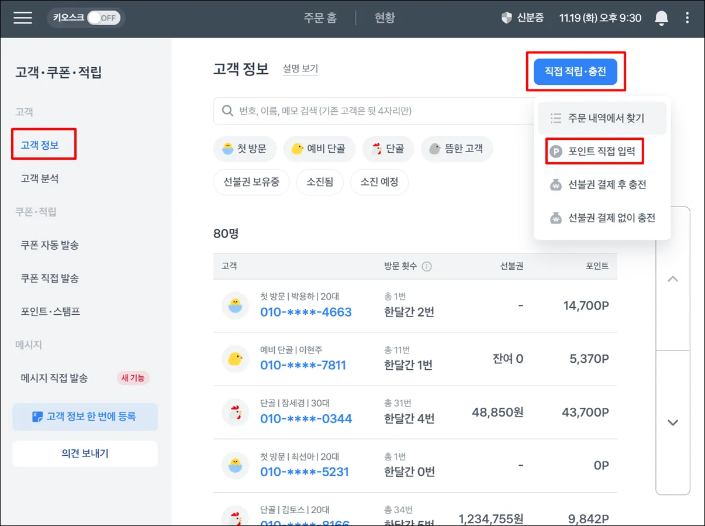Viewport: 705px width, 526px height.
Task: Click the notification bell icon
Action: [x=662, y=18]
